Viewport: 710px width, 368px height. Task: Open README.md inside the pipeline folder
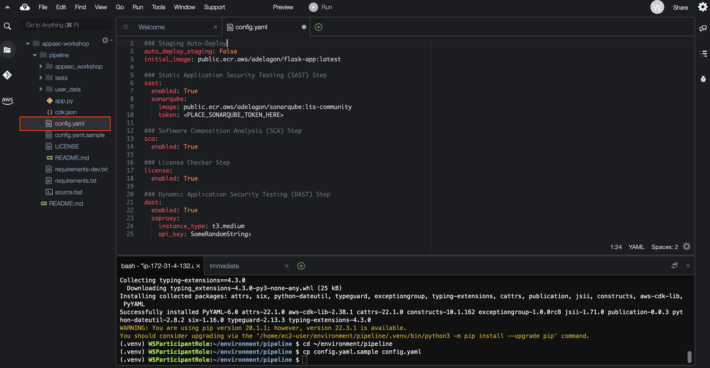(72, 158)
